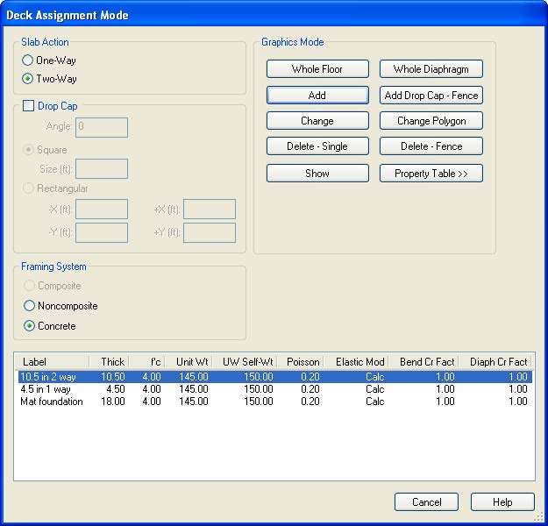Select the '10.5 in 2 way' row

click(x=275, y=377)
